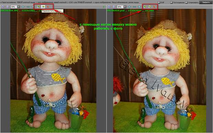Toggle the Гистограмма checkbox
Screen dimensions: 213x133
point(171,2)
